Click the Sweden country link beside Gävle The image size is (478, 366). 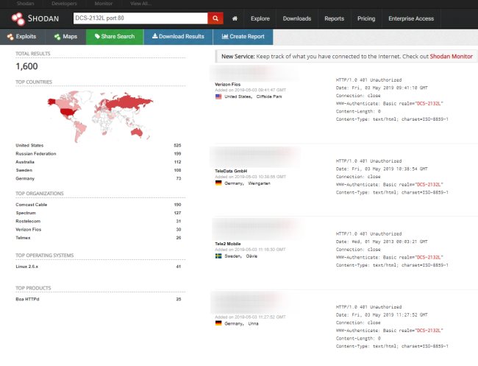233,256
